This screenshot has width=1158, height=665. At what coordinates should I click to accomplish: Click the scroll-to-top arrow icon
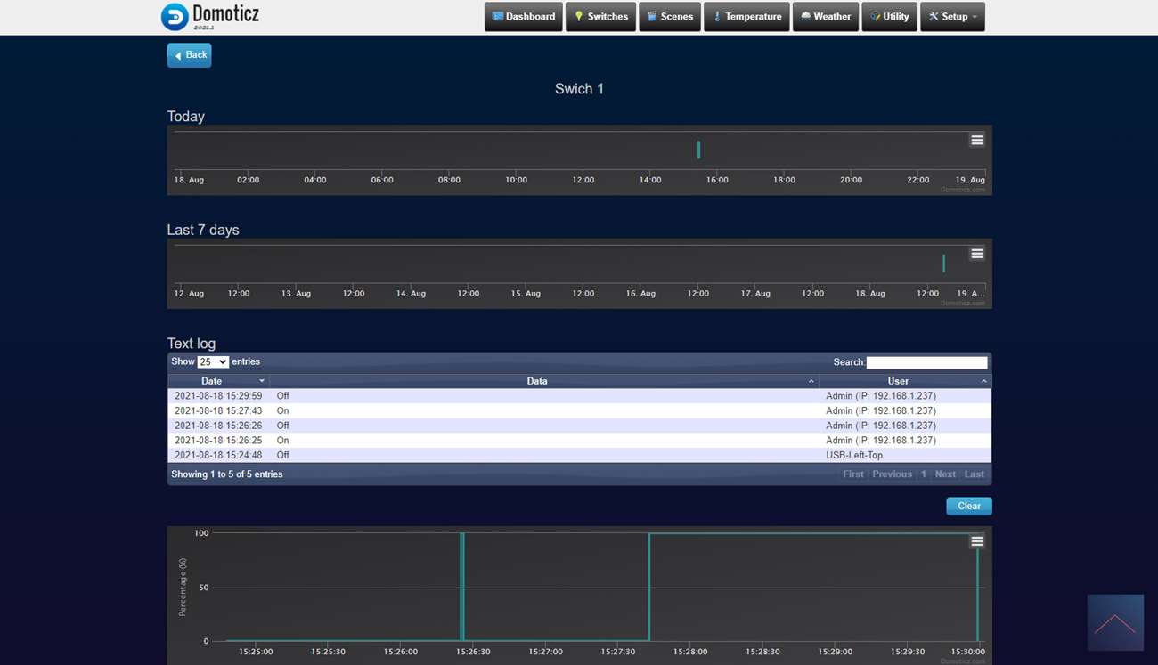pos(1115,622)
